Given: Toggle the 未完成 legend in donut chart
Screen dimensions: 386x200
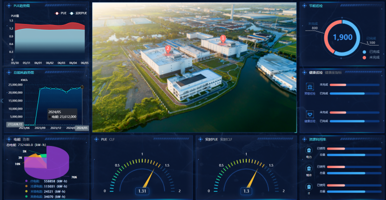Looking at the screenshot, I should (371, 57).
